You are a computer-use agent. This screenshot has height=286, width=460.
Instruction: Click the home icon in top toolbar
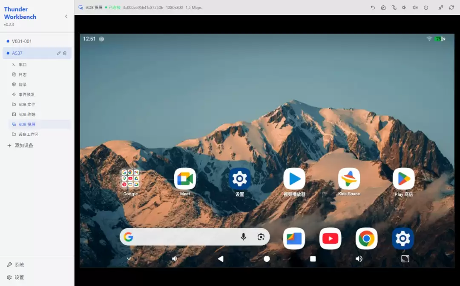(383, 8)
